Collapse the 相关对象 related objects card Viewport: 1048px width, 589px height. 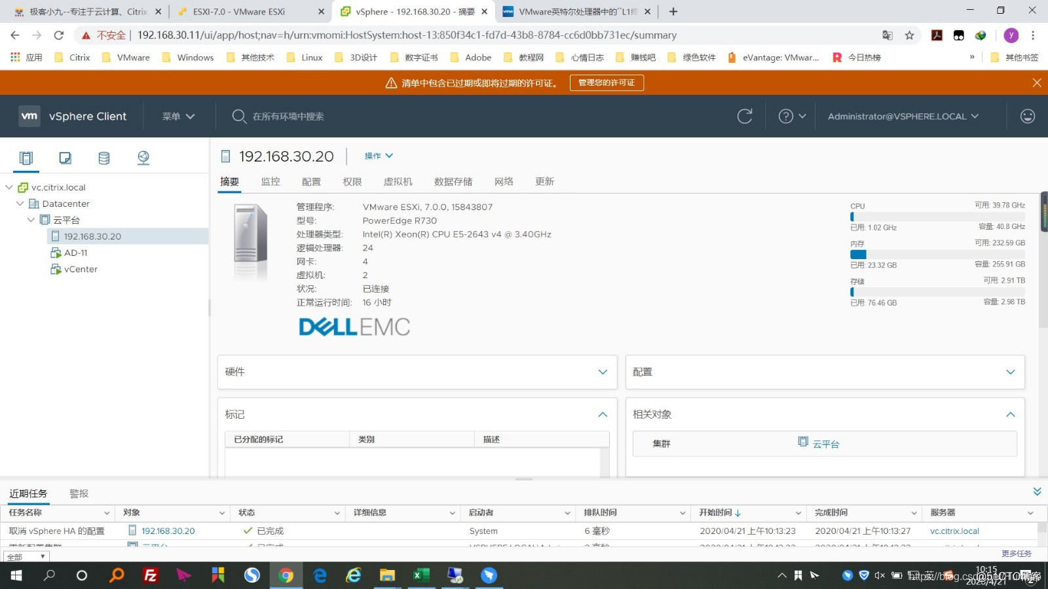tap(1011, 414)
